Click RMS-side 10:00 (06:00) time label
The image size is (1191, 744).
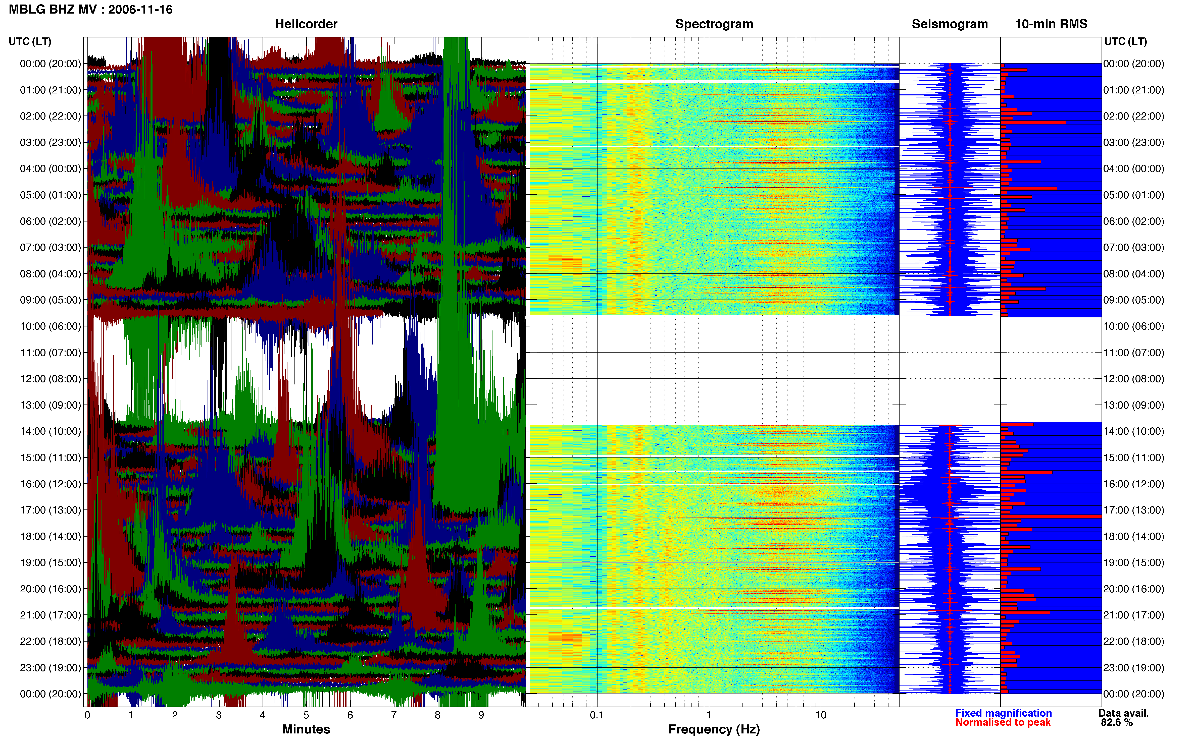coord(1134,326)
